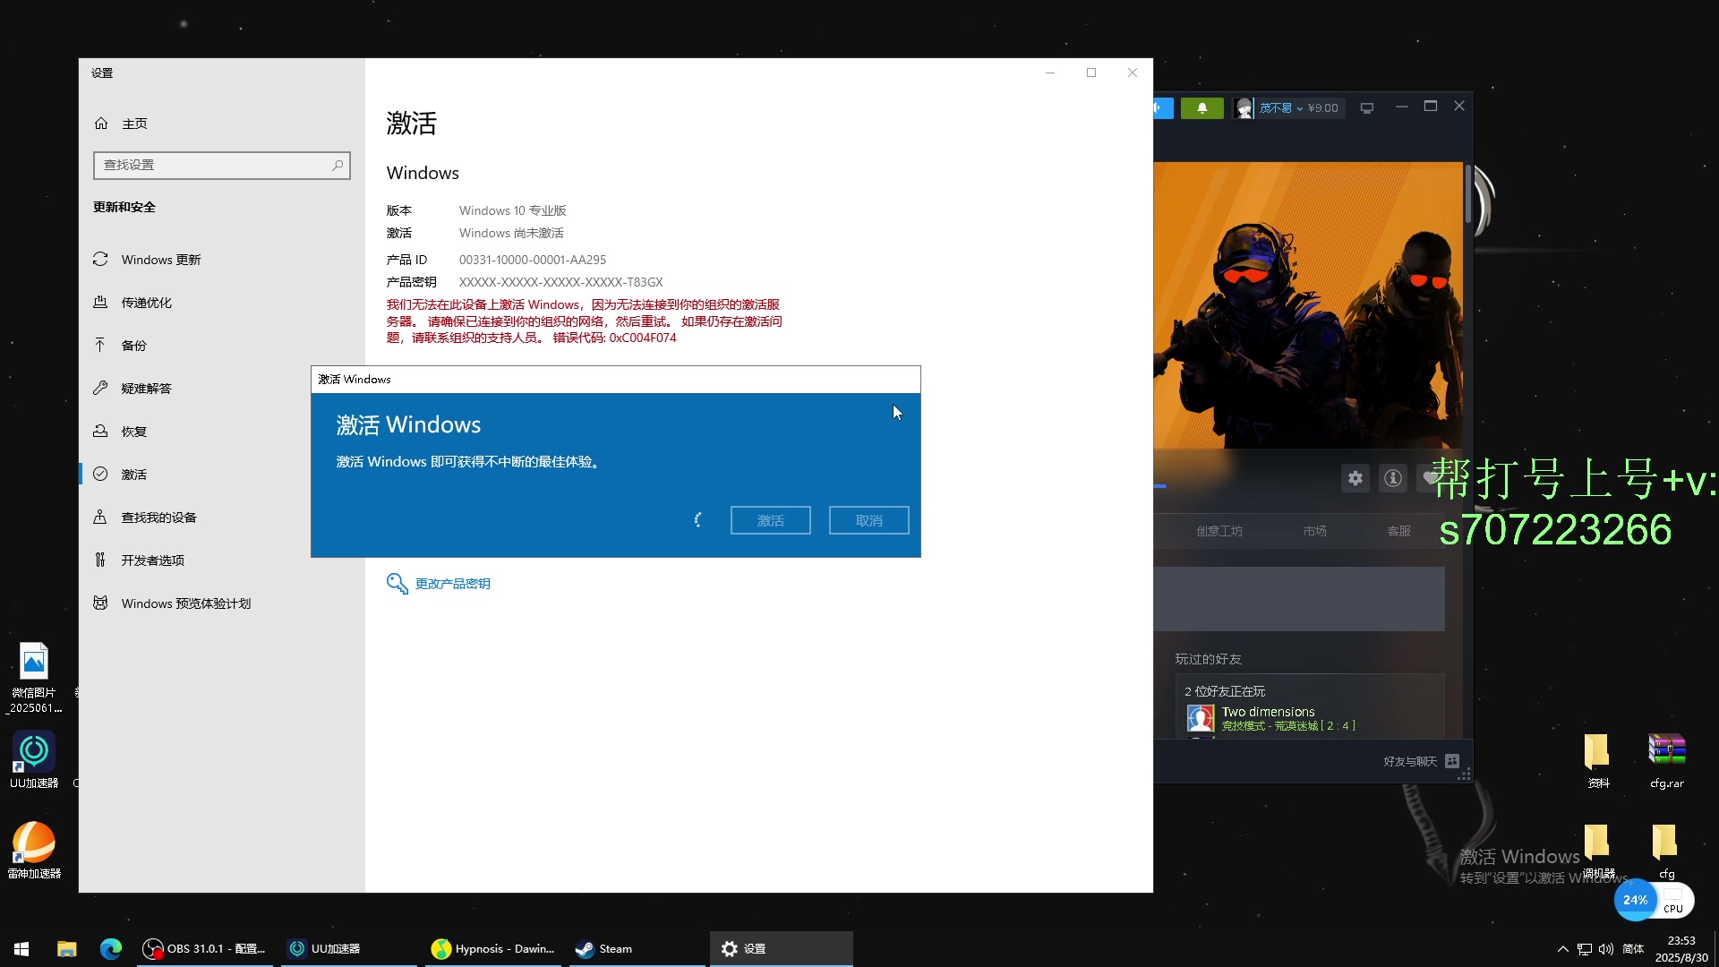The width and height of the screenshot is (1719, 967).
Task: Open the Home (主页) page in Settings
Action: (121, 124)
